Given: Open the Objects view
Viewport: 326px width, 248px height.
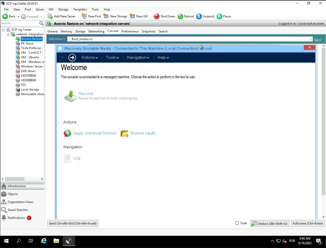Looking at the screenshot, I should (x=13, y=194).
